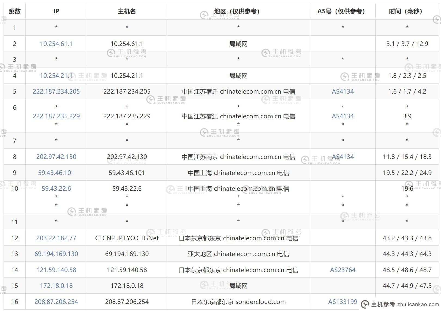The image size is (441, 311).
Task: Select hostname text 208.87.206.254
Action: pyautogui.click(x=127, y=302)
